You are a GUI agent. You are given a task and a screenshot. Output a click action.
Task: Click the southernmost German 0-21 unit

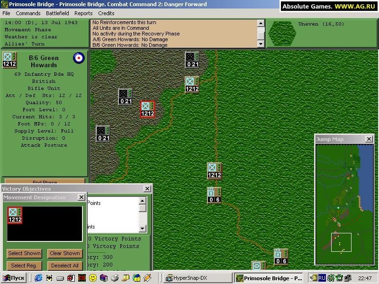(103, 133)
